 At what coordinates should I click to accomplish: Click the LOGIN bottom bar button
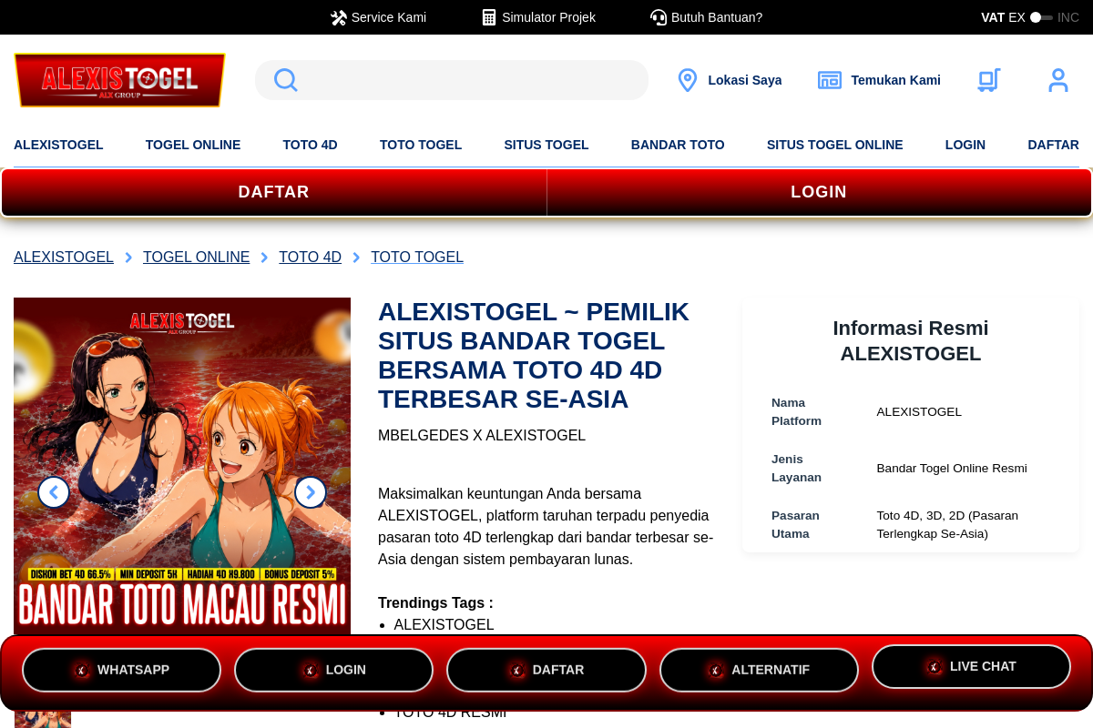point(333,670)
